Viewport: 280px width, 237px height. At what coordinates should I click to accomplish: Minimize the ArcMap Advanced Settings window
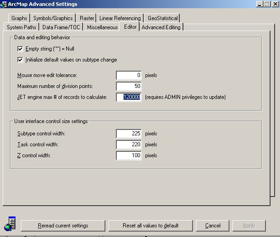(259, 4)
